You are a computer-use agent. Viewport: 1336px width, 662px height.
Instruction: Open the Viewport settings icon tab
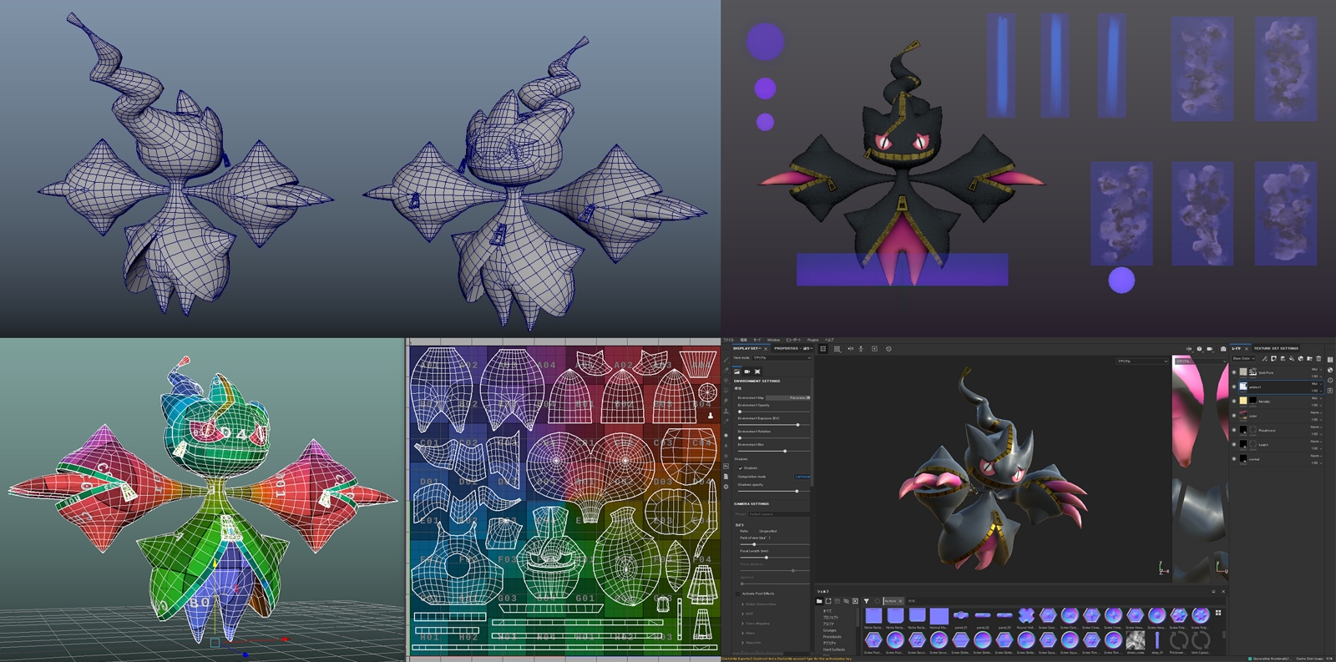pos(757,371)
